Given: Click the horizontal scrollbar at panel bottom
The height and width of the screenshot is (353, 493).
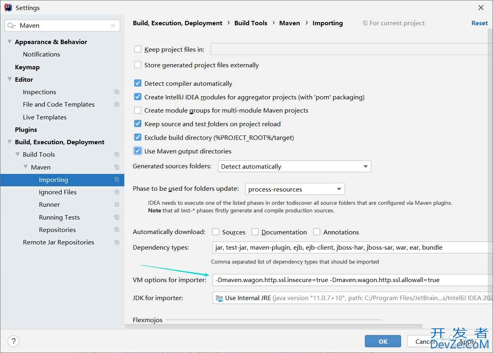Looking at the screenshot, I should (274, 327).
